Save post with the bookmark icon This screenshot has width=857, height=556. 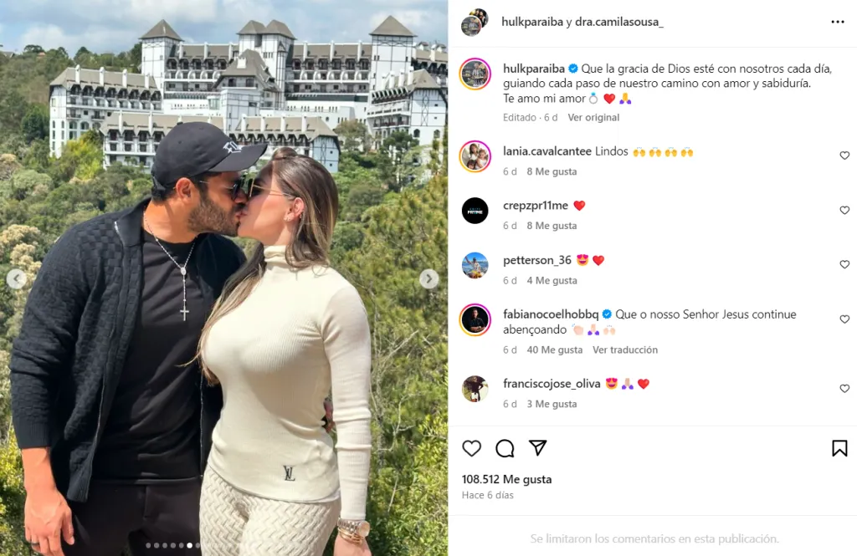click(839, 448)
